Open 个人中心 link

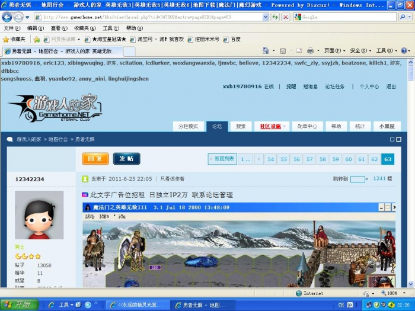pyautogui.click(x=369, y=86)
